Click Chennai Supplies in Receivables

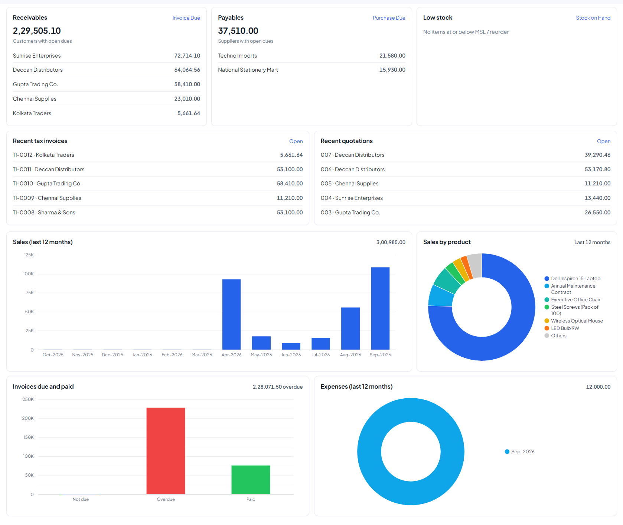click(x=35, y=99)
